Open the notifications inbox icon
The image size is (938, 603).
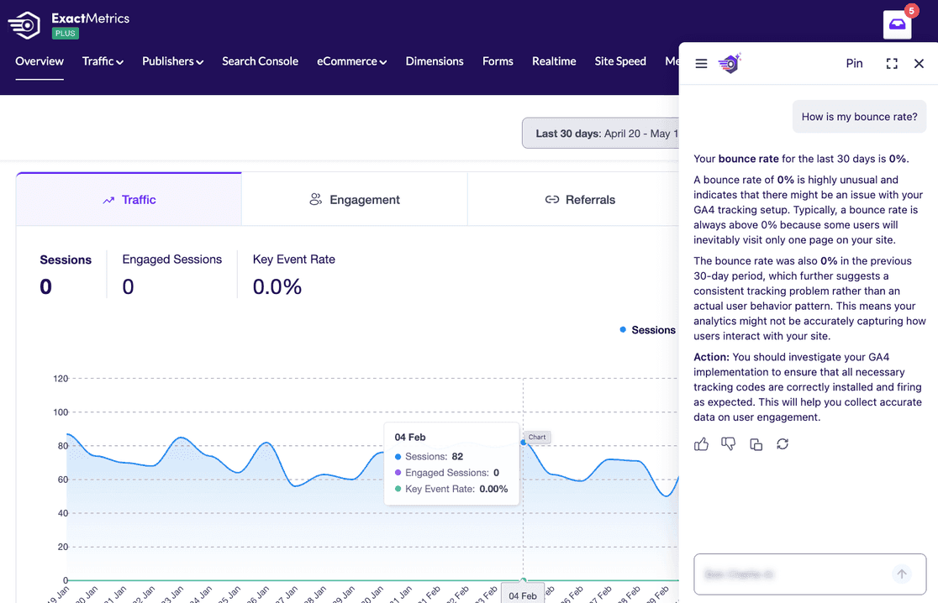coord(897,24)
